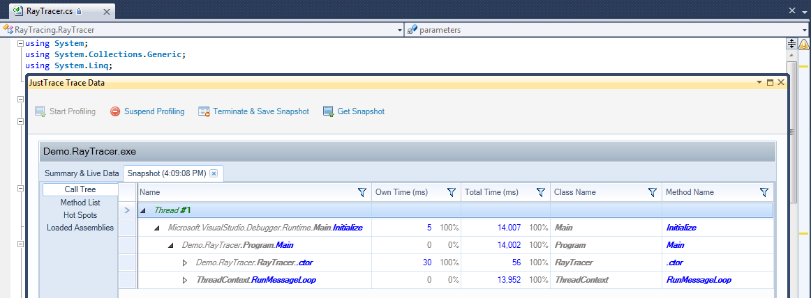Open JustTrace window position dropdown arrow
The width and height of the screenshot is (811, 298).
tap(759, 82)
